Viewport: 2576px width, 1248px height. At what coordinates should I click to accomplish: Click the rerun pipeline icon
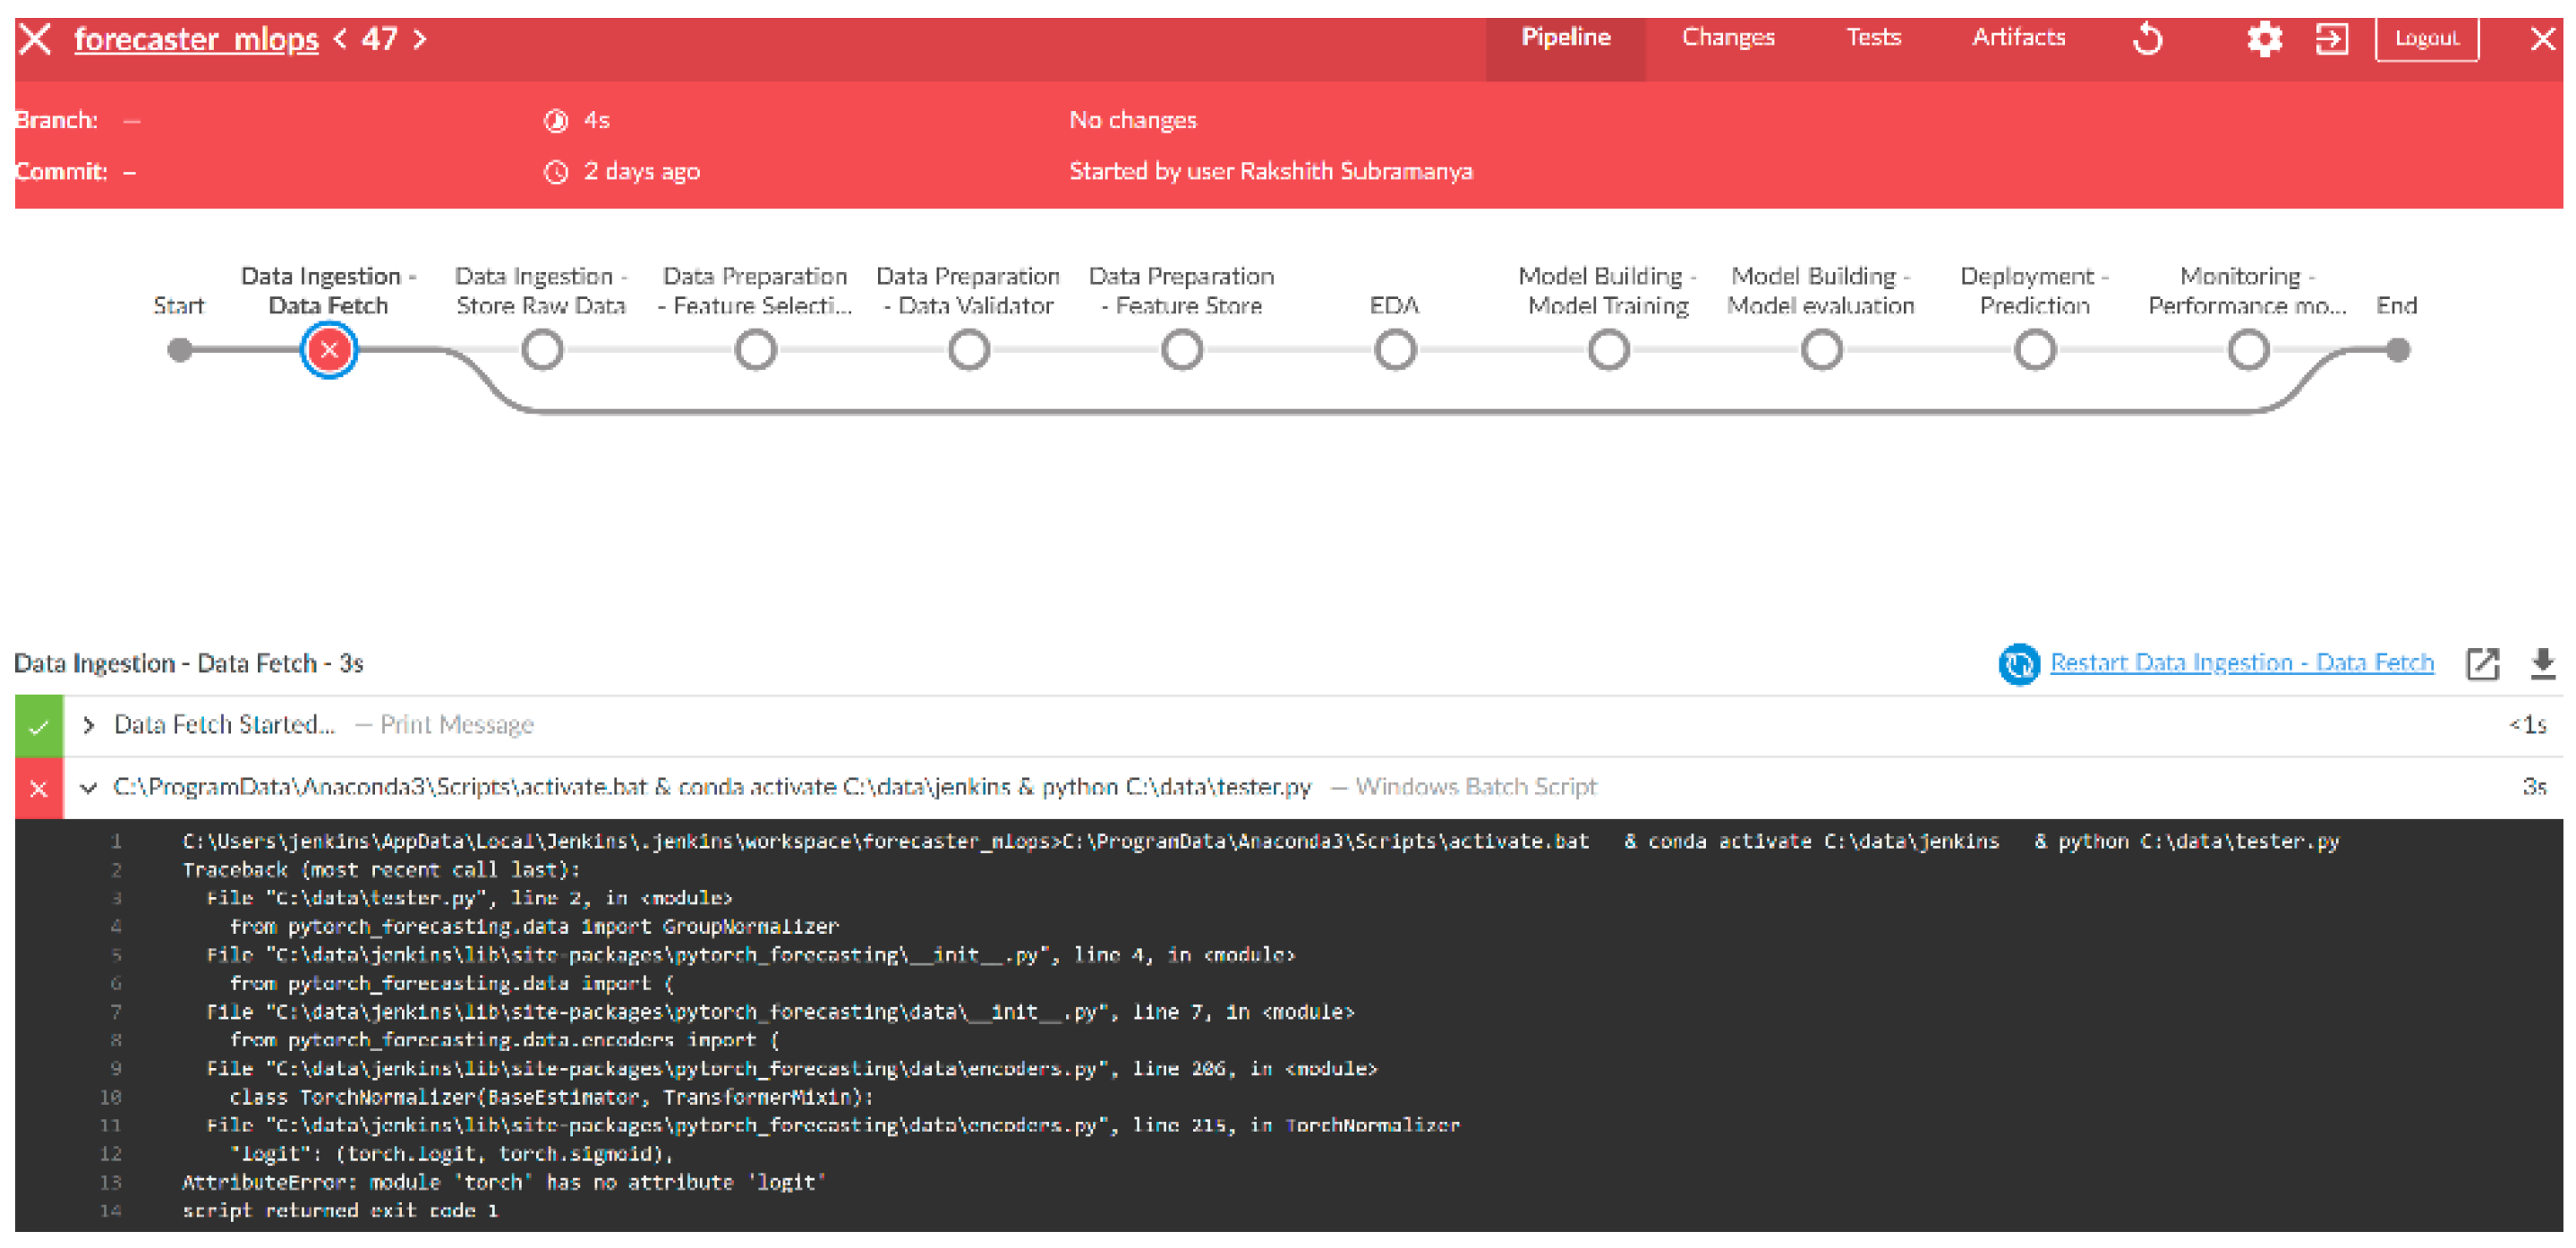click(x=2147, y=40)
